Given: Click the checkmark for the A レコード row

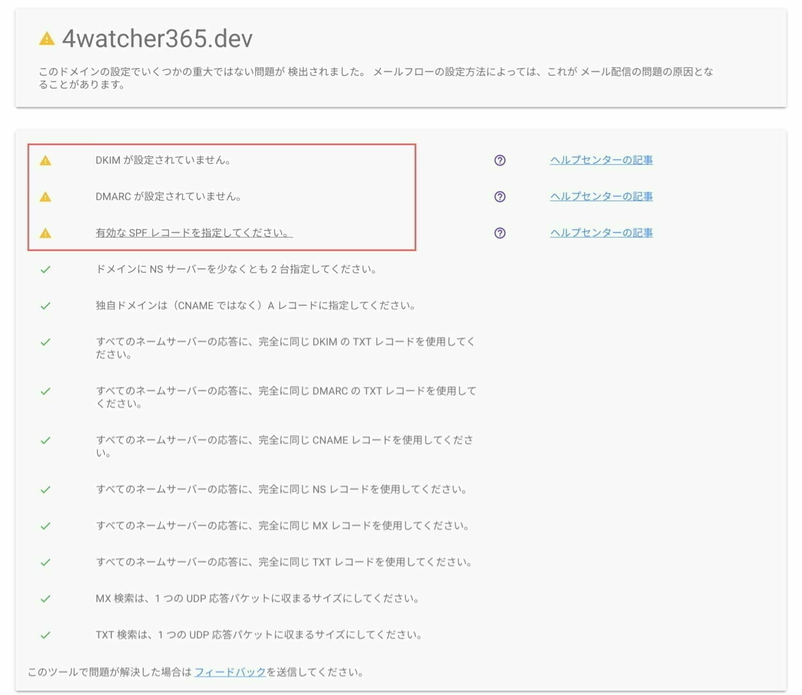Looking at the screenshot, I should pos(45,306).
